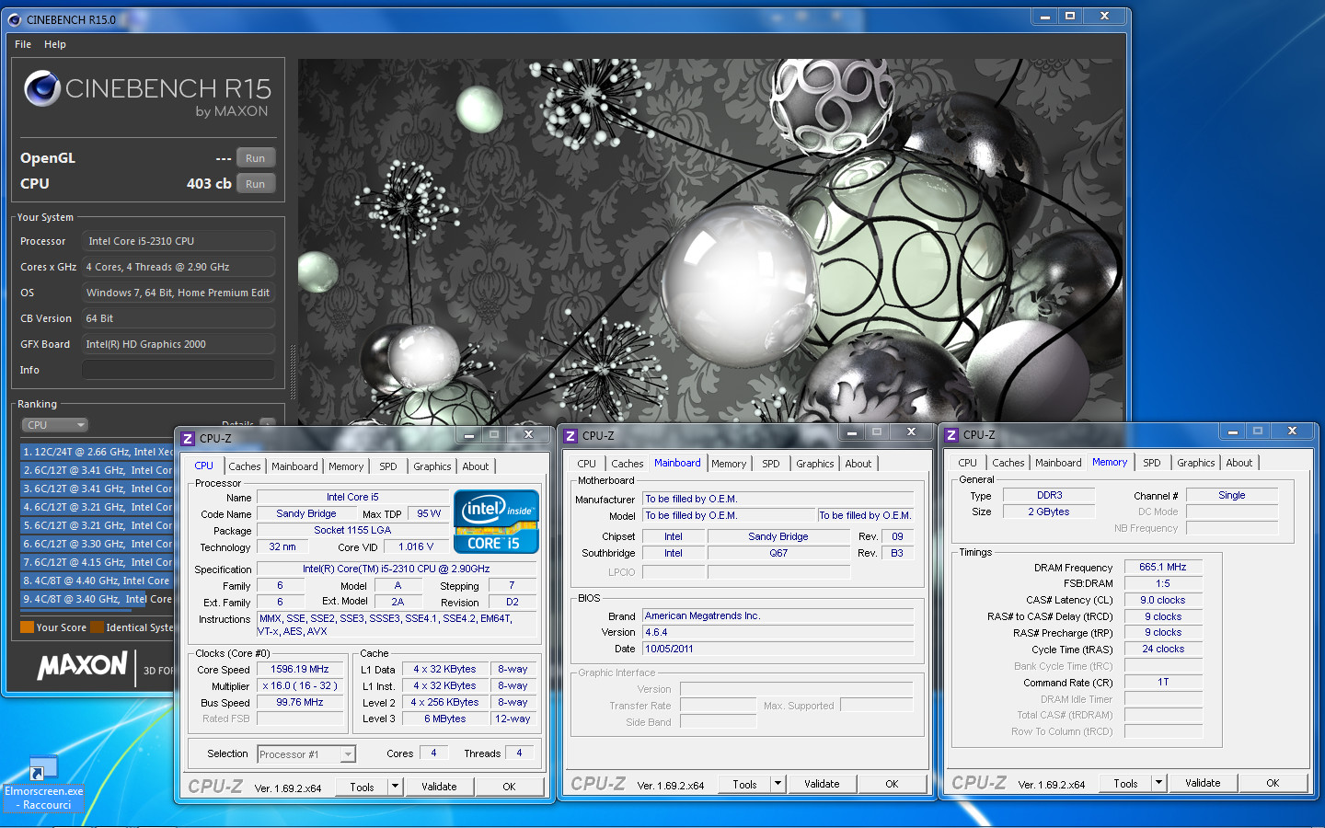Click Validate in the CPU-tab CPU-Z window
Screen dimensions: 1325x828
coord(439,787)
